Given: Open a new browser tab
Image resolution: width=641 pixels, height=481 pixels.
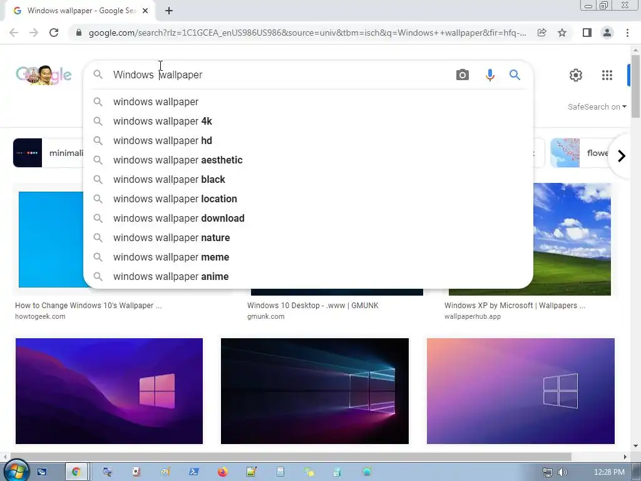Looking at the screenshot, I should click(169, 11).
